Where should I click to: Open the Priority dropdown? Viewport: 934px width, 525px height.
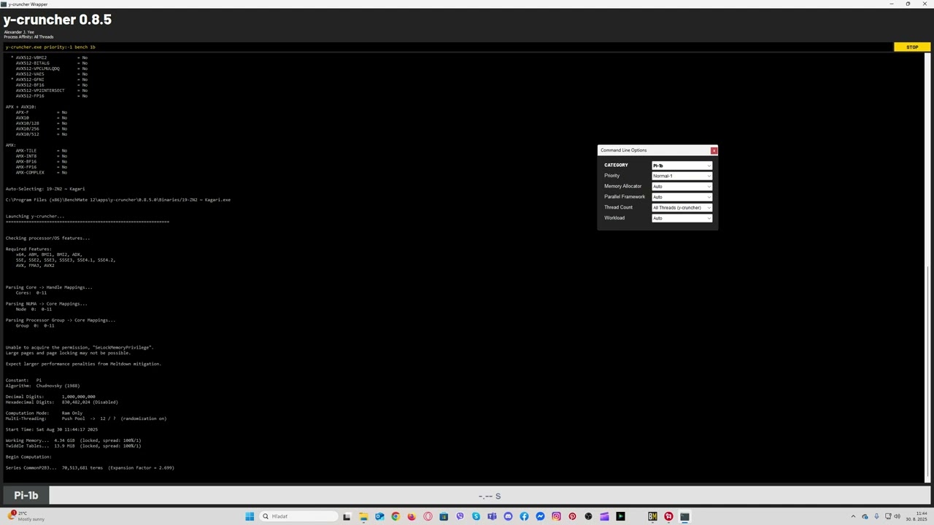682,176
